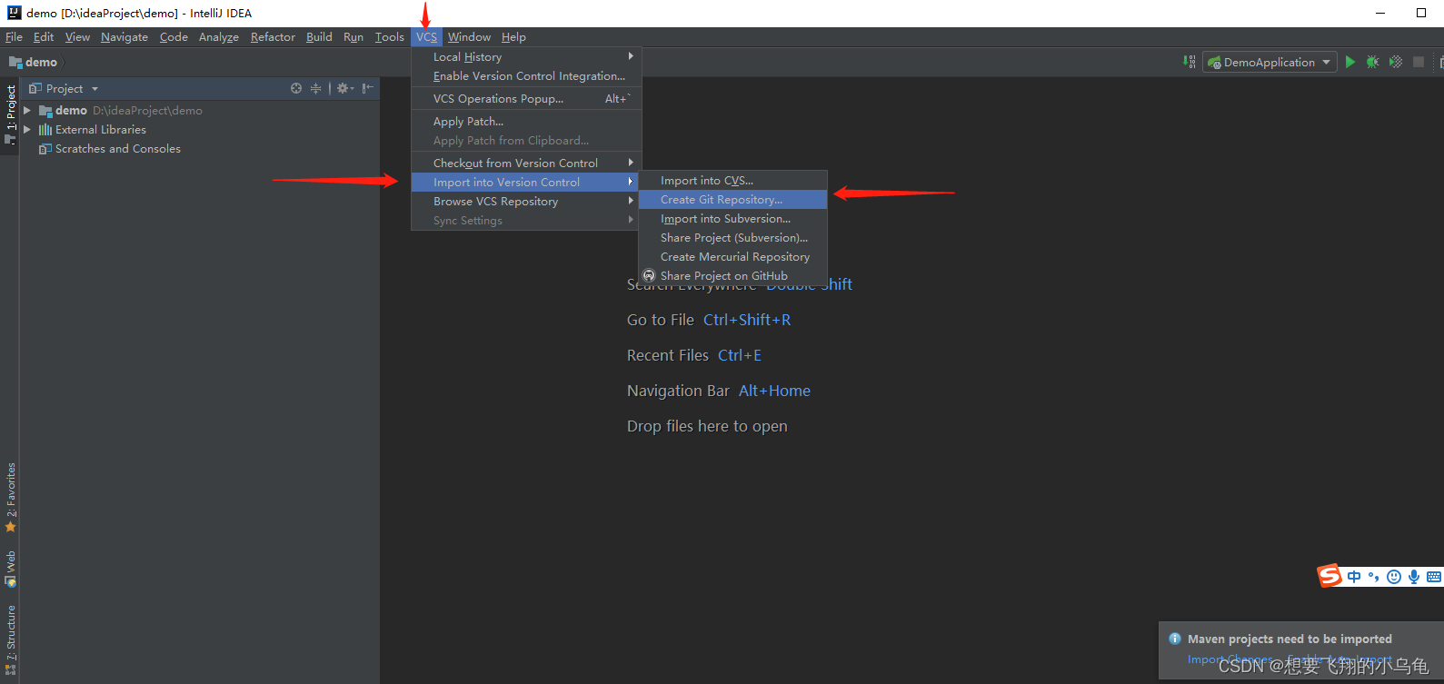Open the Web side tab
The width and height of the screenshot is (1444, 684).
pos(10,569)
